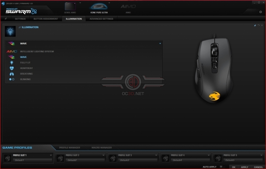Image resolution: width=266 pixels, height=169 pixels.
Task: Click the Default3 profile name field
Action: (138, 160)
